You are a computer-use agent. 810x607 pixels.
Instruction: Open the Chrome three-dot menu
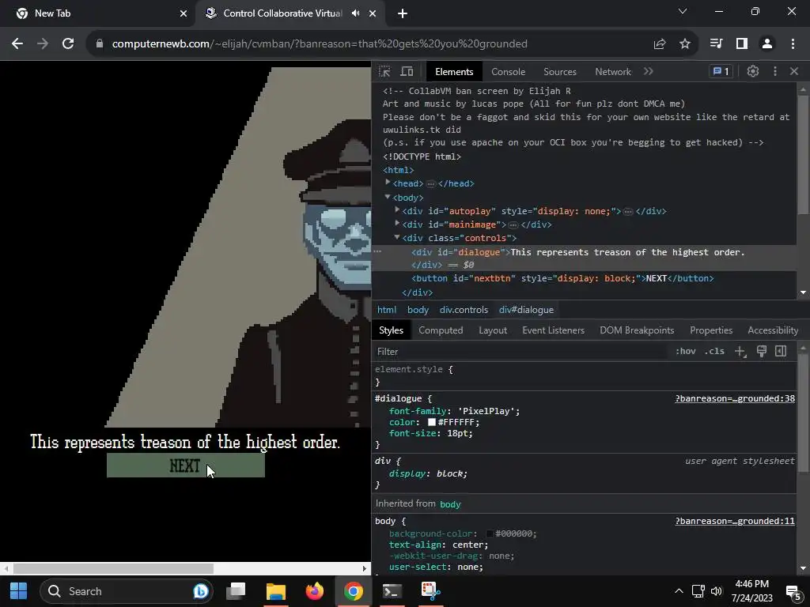[793, 44]
